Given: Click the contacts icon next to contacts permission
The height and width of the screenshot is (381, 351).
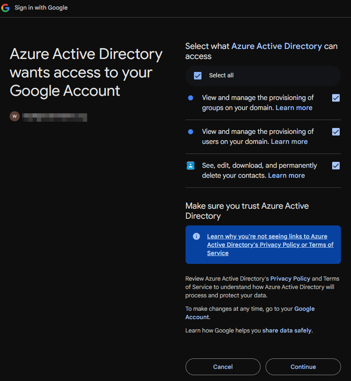Looking at the screenshot, I should coord(191,166).
